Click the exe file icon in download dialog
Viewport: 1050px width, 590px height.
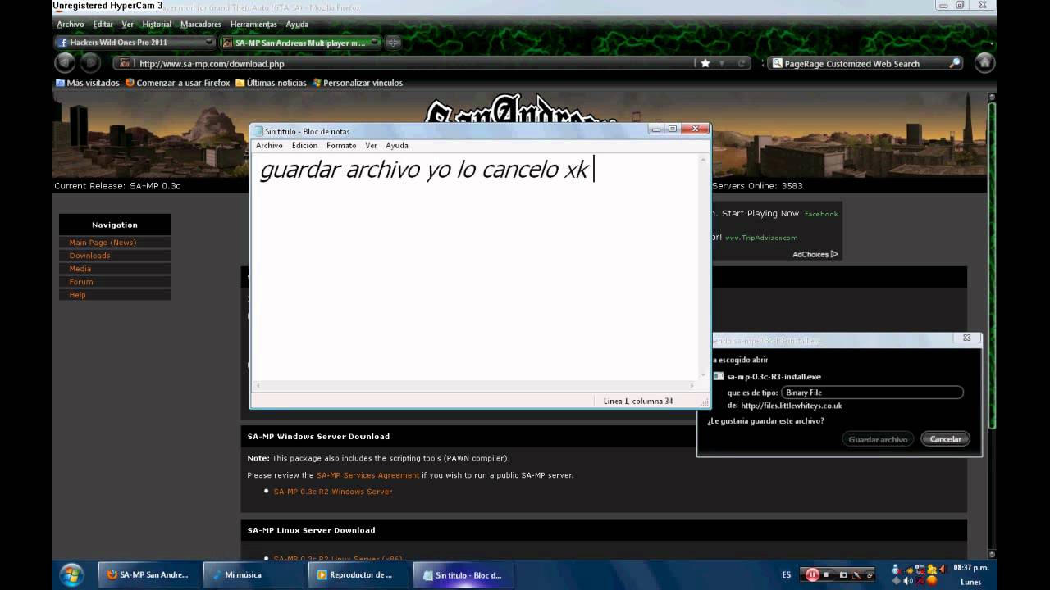pyautogui.click(x=719, y=377)
